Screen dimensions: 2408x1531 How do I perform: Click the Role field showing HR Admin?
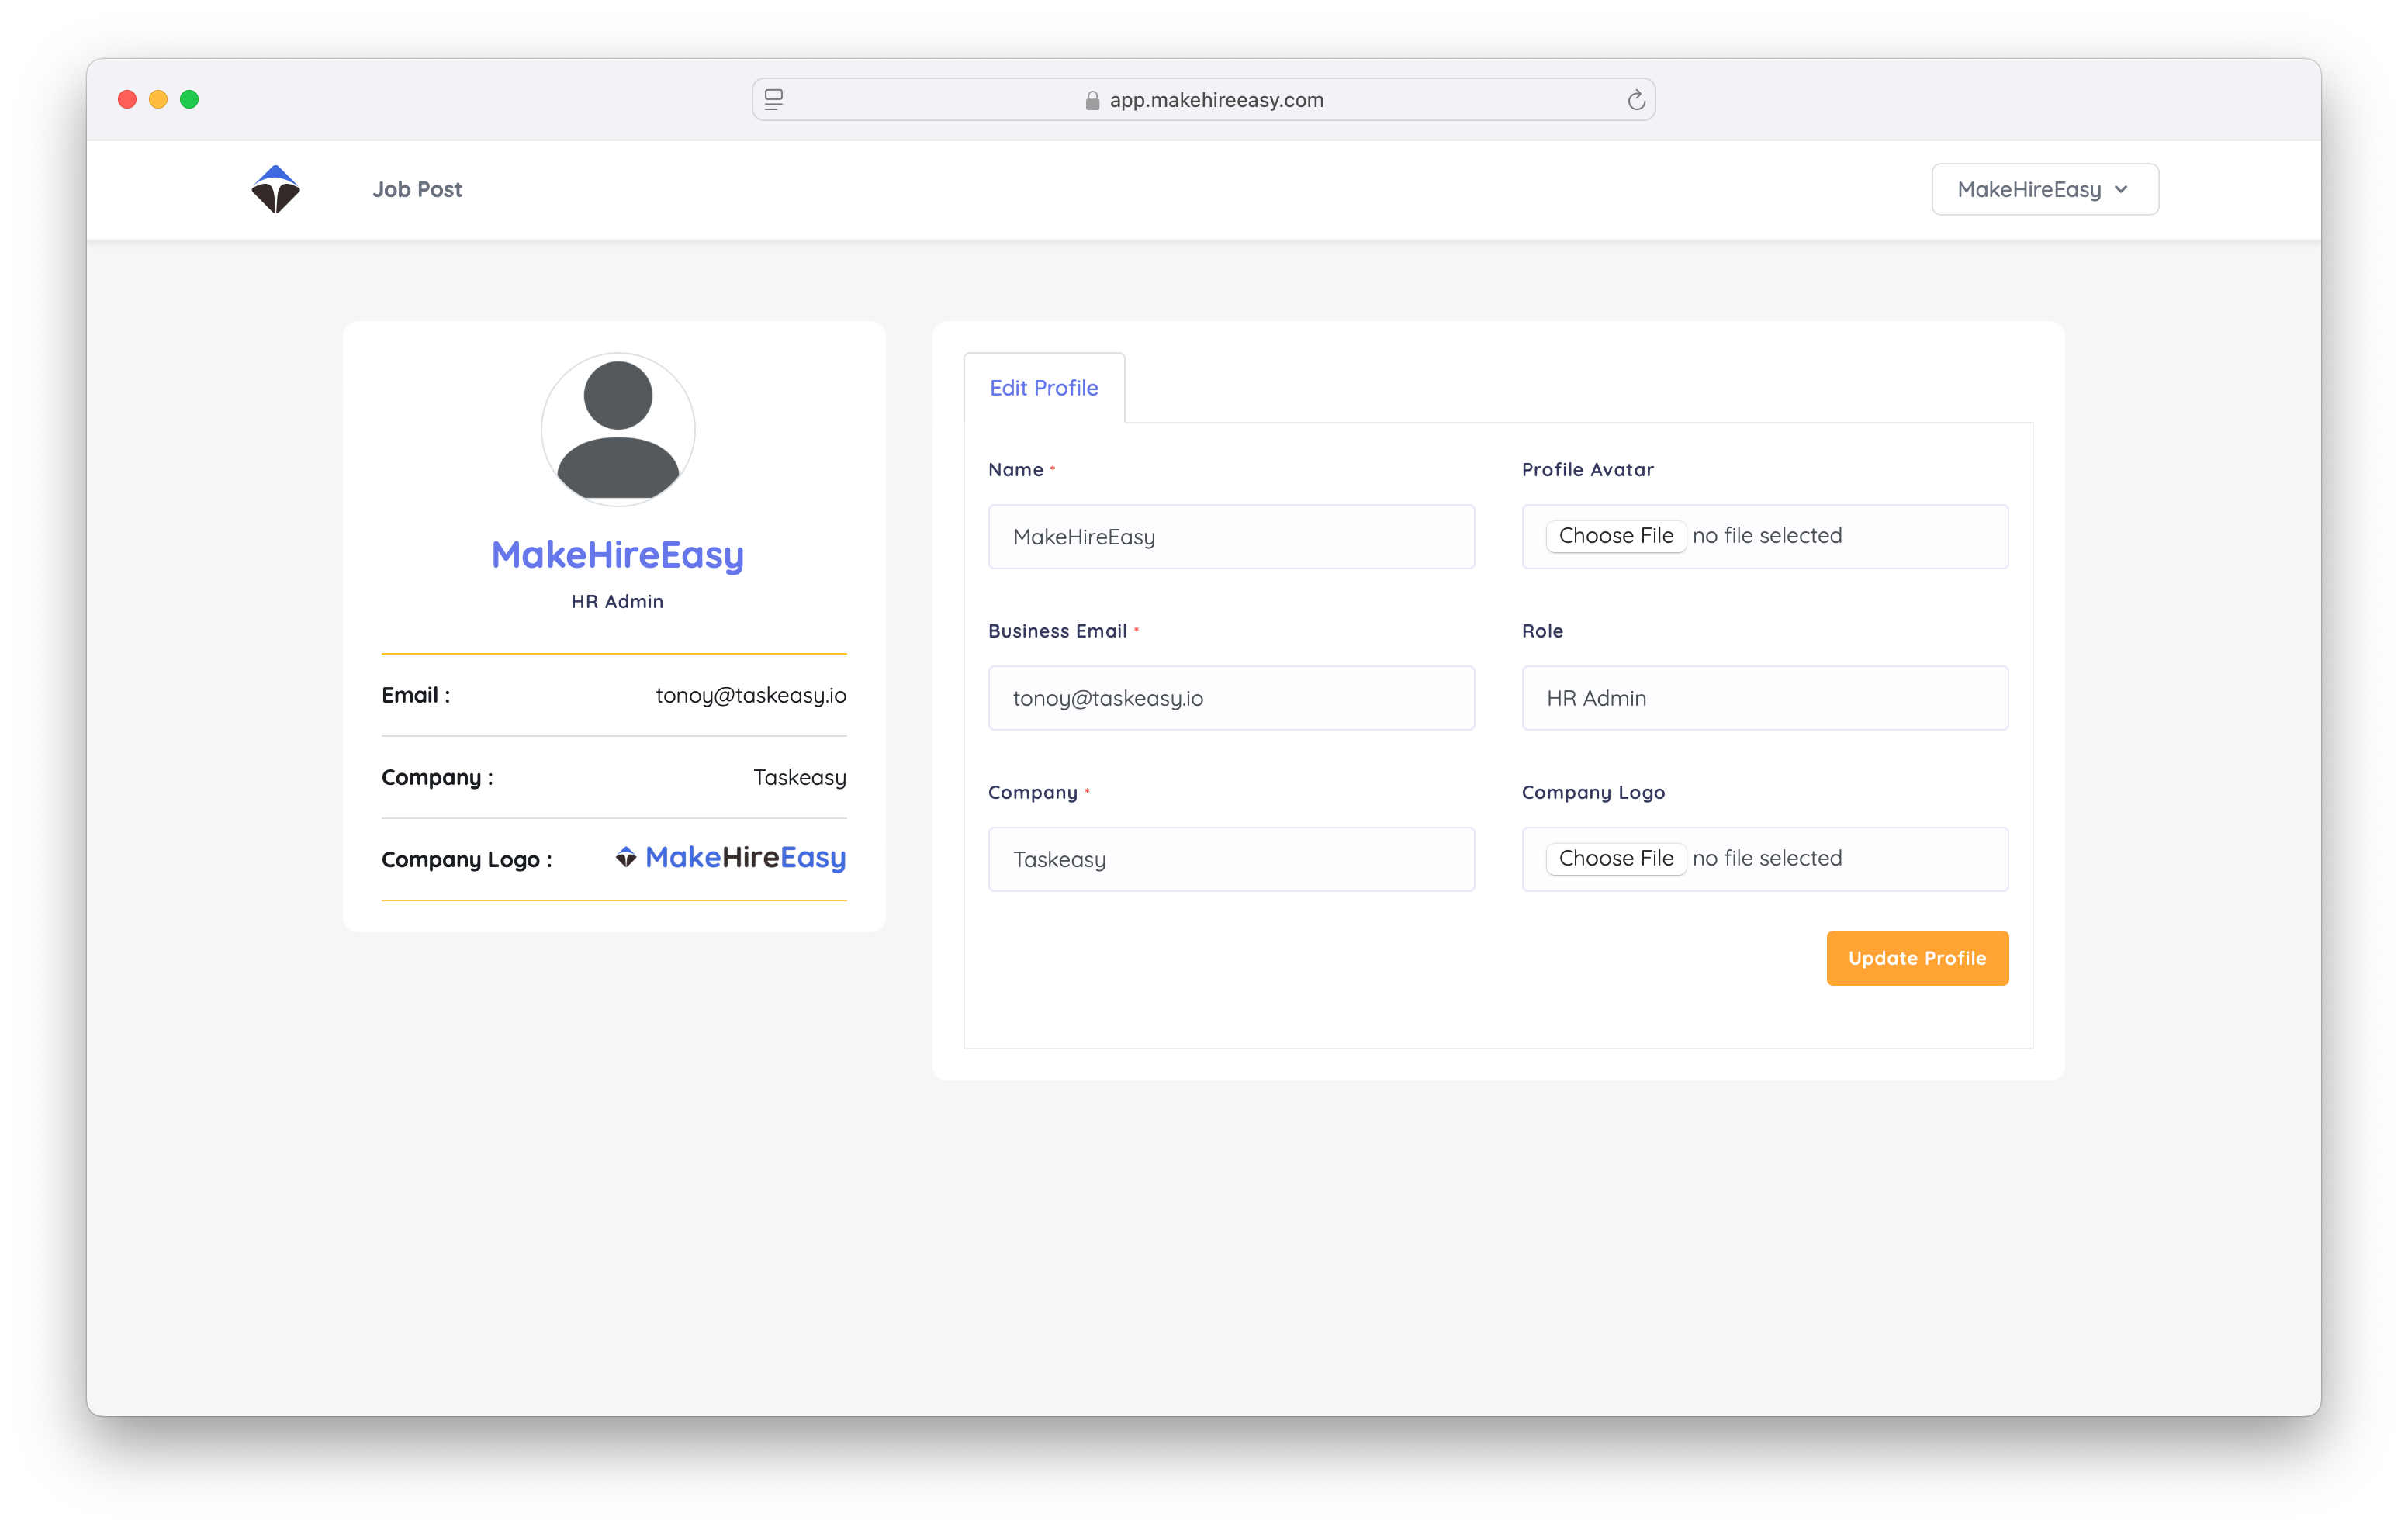[x=1764, y=698]
